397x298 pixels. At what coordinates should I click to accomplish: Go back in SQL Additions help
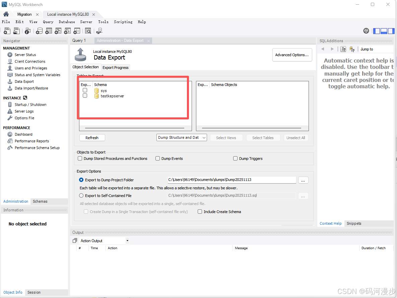tap(323, 49)
